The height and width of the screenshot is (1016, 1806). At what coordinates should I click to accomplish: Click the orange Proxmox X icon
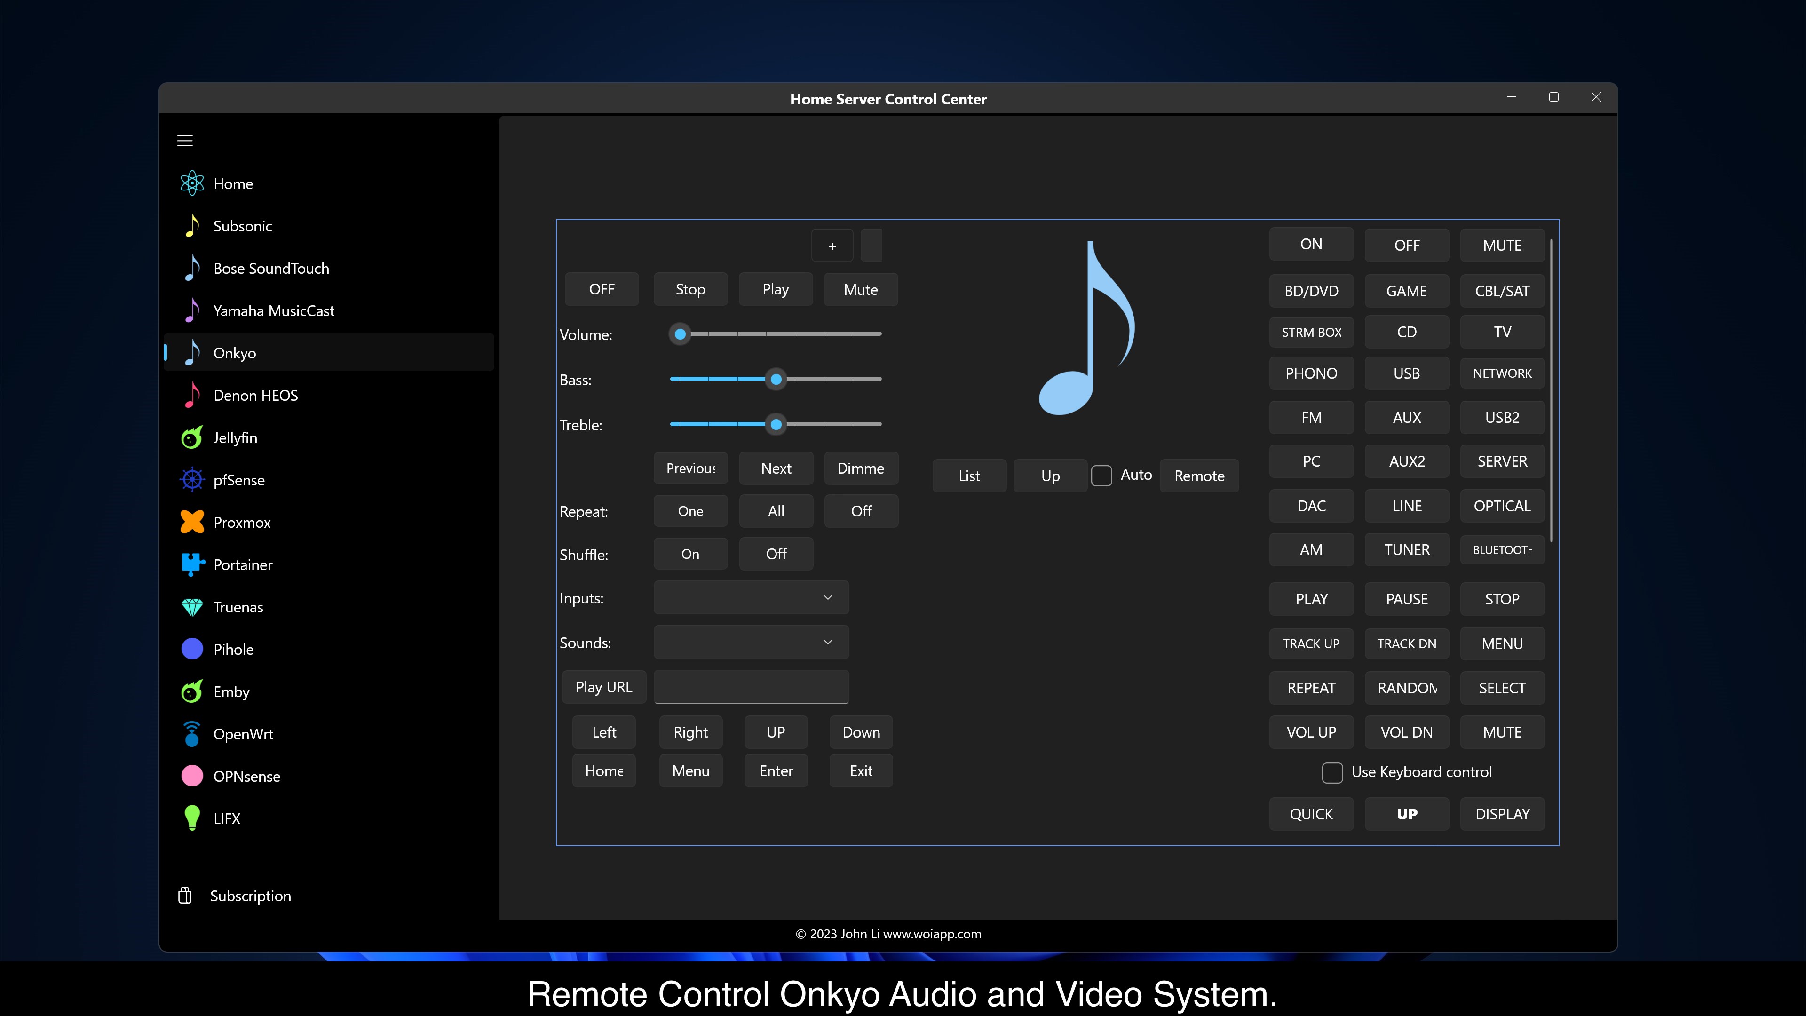point(191,523)
